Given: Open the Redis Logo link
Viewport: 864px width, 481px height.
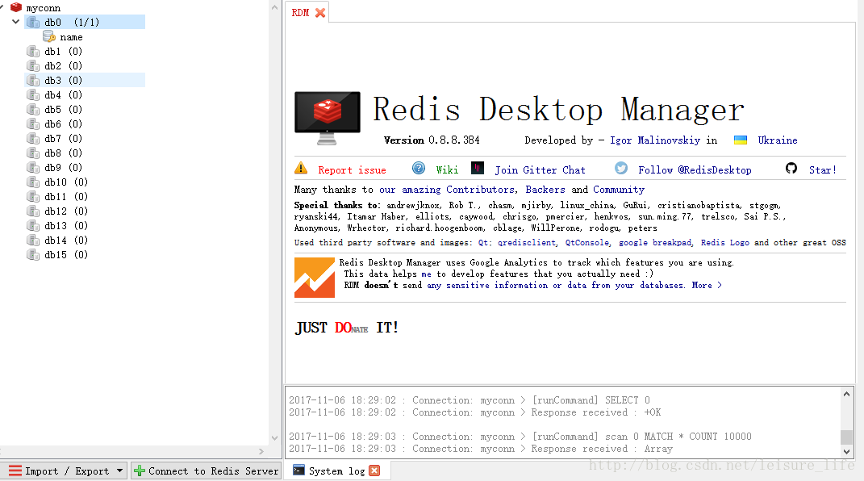Looking at the screenshot, I should 724,243.
